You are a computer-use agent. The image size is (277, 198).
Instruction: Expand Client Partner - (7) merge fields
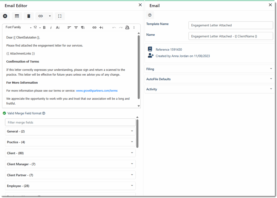coord(70,175)
